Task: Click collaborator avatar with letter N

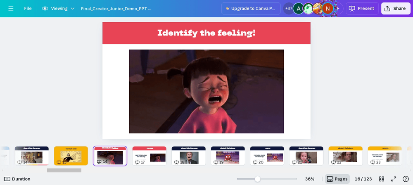Action: (x=328, y=8)
